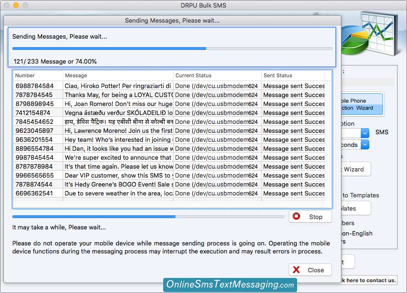
Task: Click the Stop button
Action: pos(310,217)
